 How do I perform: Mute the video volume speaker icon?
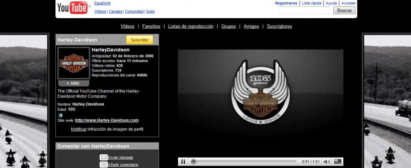(326, 162)
